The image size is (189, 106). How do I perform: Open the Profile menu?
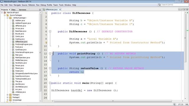(x=49, y=5)
